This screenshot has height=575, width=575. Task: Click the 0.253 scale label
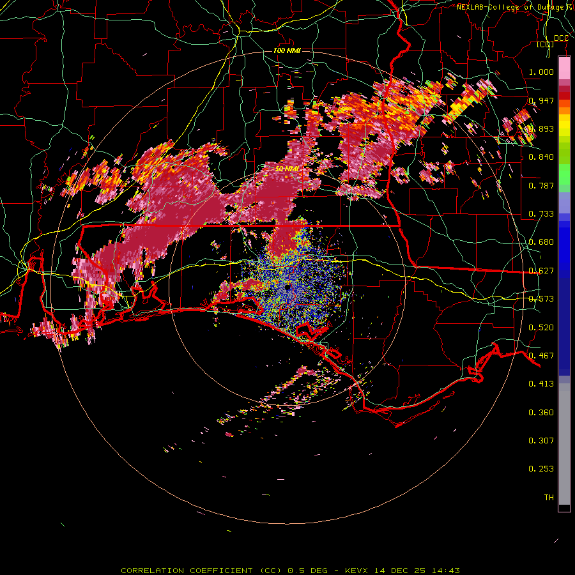tap(541, 469)
